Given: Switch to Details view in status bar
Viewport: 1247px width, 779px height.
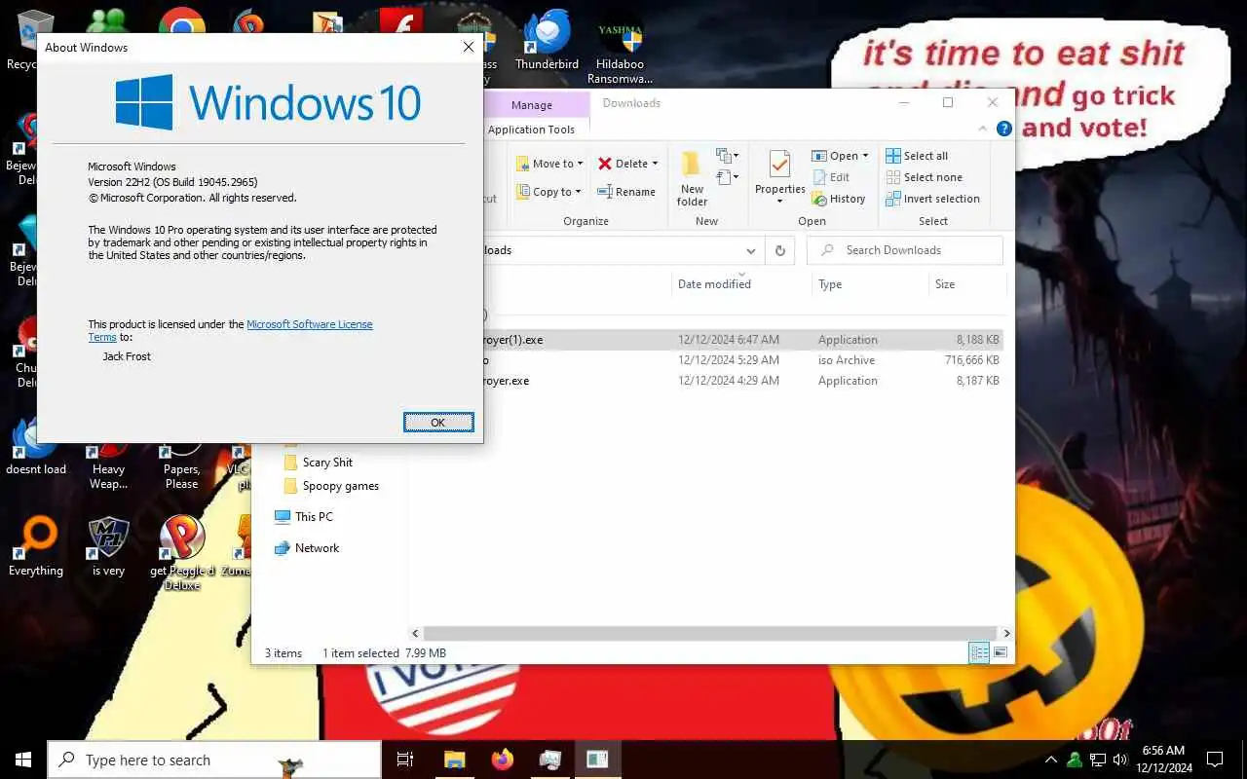Looking at the screenshot, I should point(979,653).
